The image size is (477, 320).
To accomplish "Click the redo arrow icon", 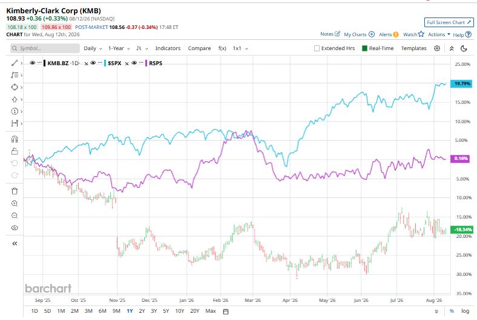I will coord(15,175).
